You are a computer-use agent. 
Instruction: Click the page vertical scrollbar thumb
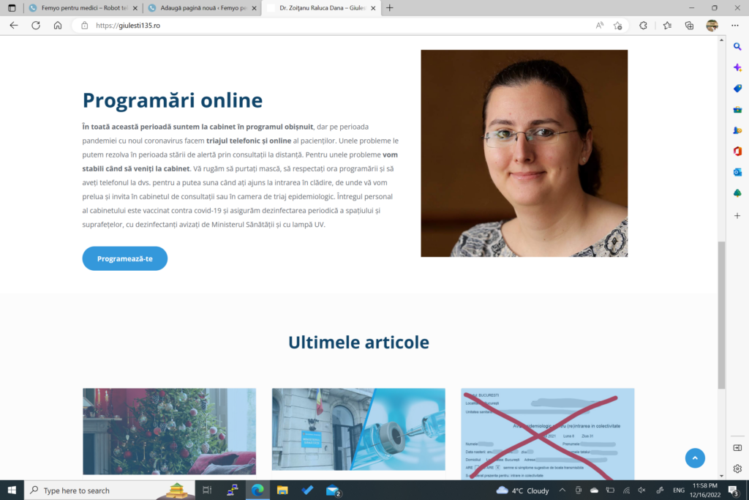tap(721, 315)
